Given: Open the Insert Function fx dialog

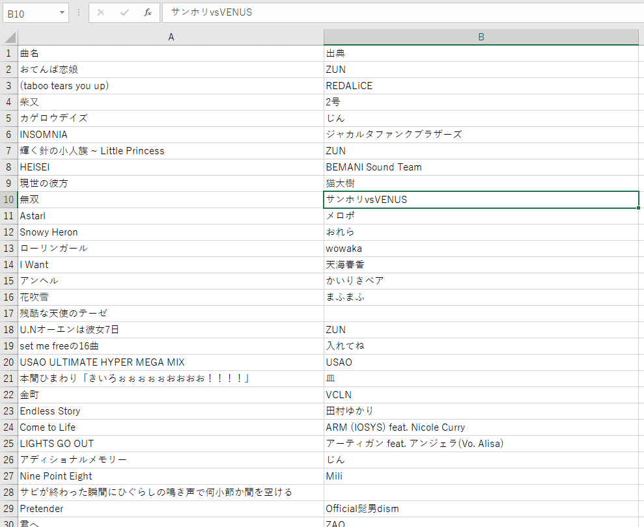Looking at the screenshot, I should (147, 13).
